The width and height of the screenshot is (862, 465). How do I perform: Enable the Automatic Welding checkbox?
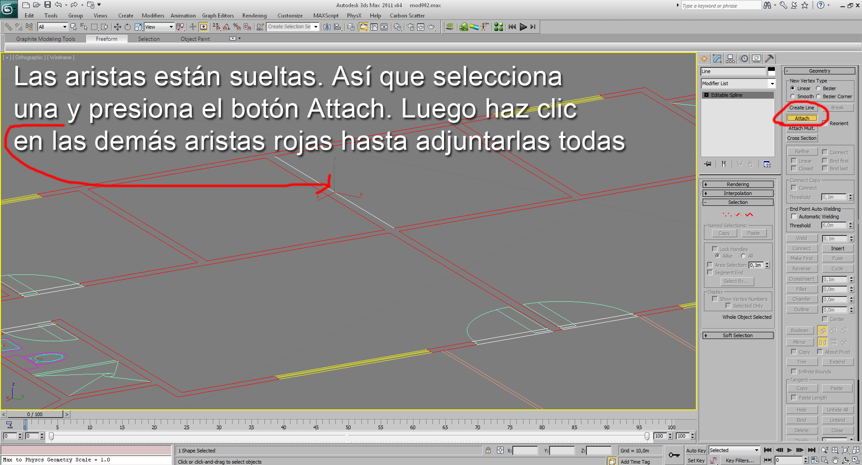(794, 217)
